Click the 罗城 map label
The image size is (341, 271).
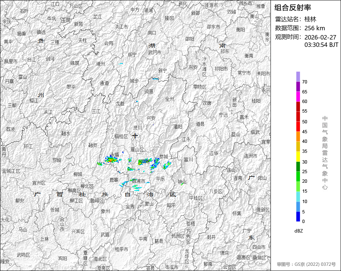pos(56,160)
